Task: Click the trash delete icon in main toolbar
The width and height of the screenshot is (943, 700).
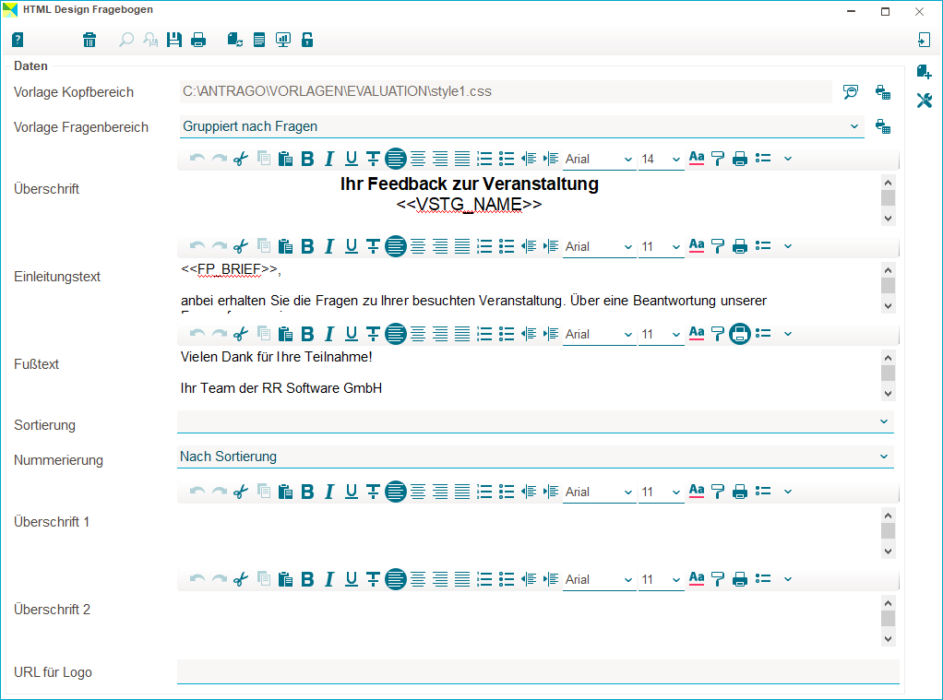Action: click(x=90, y=40)
